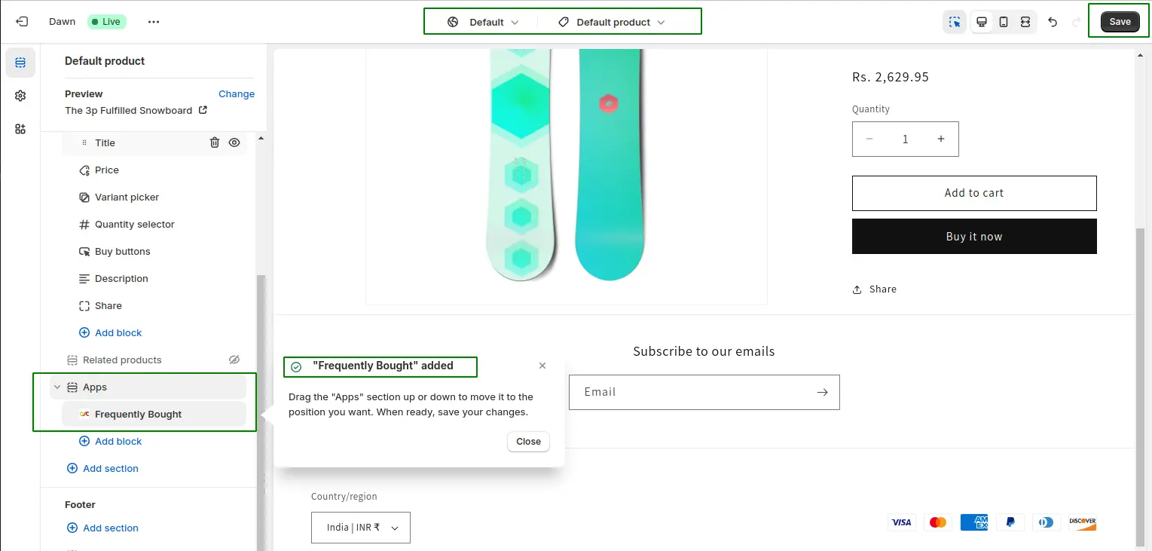Click the undo arrow icon
This screenshot has height=551, width=1152.
pyautogui.click(x=1053, y=22)
